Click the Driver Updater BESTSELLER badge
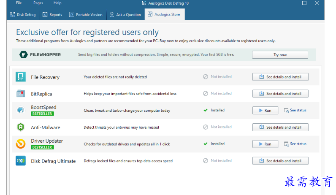 click(x=42, y=147)
